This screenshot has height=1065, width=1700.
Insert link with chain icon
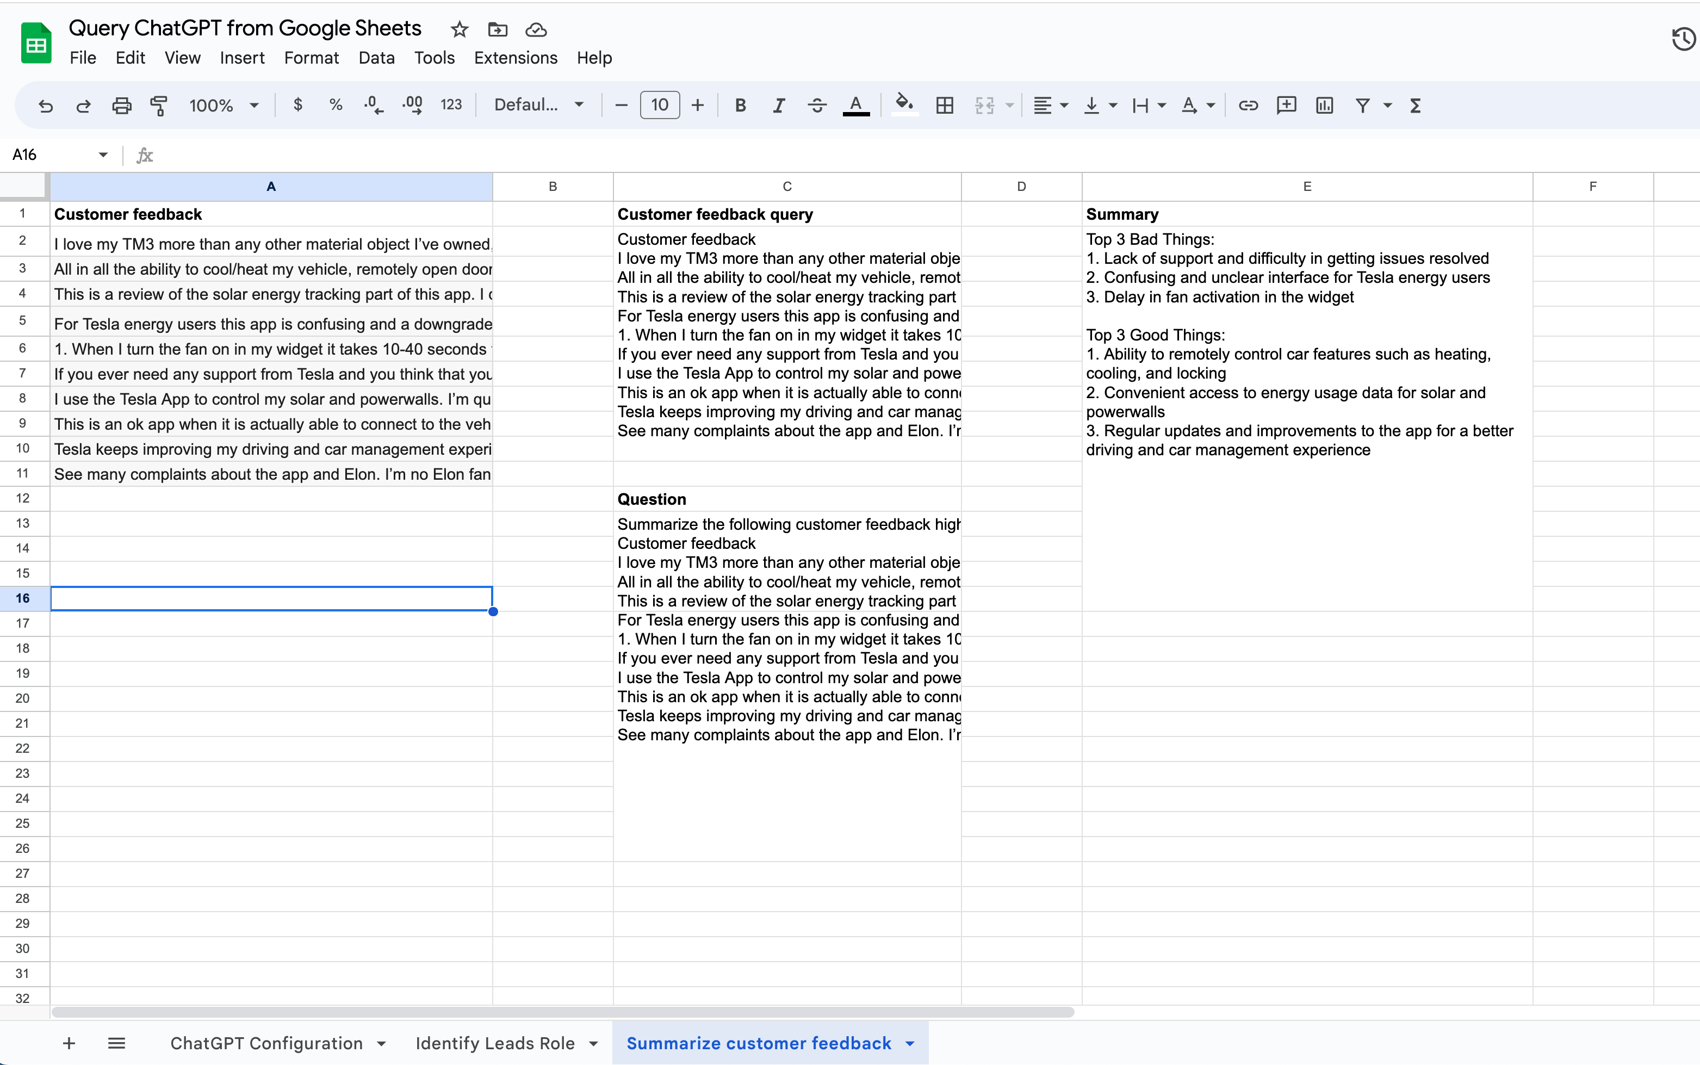tap(1248, 106)
